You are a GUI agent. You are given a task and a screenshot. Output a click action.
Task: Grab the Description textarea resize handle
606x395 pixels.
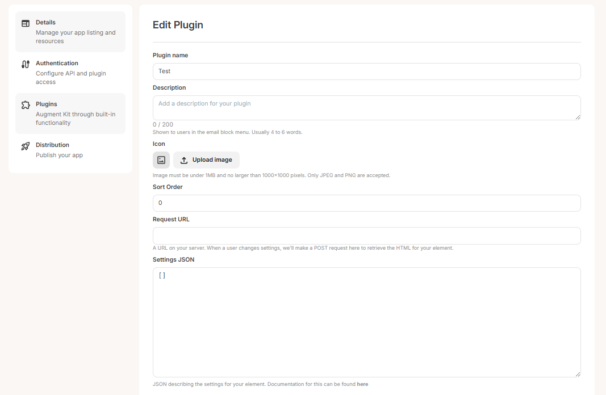coord(578,117)
